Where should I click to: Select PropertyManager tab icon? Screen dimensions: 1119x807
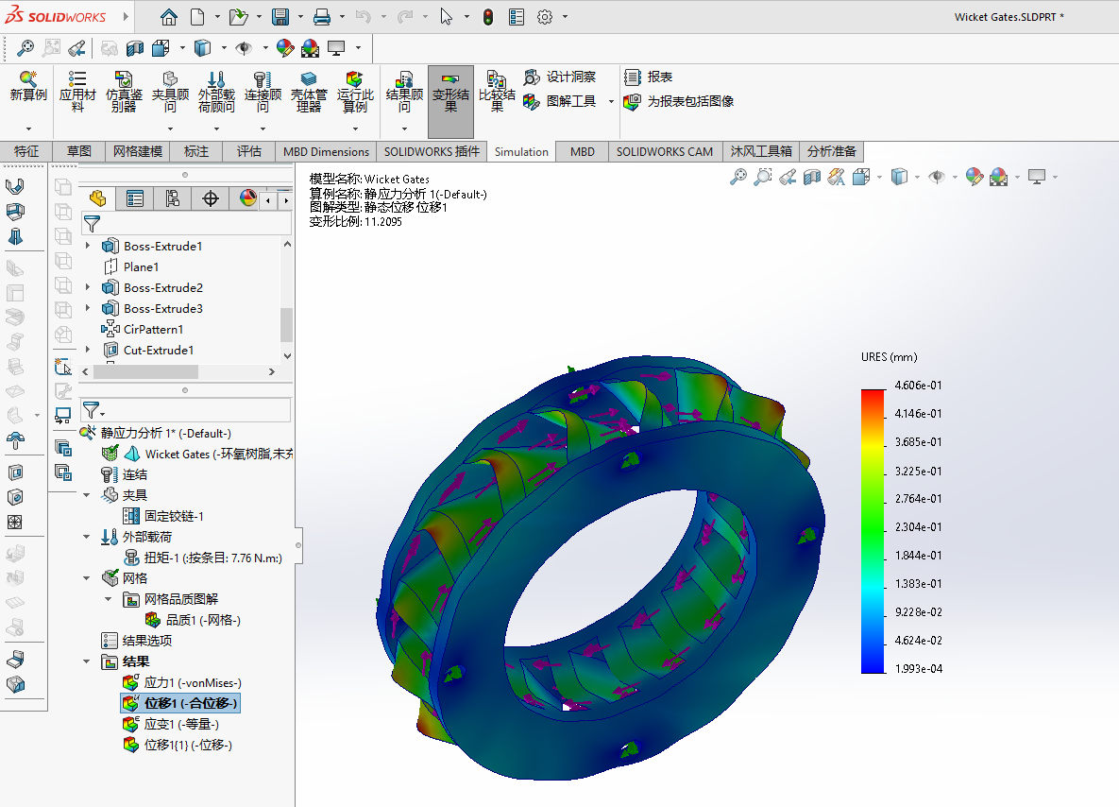(135, 198)
